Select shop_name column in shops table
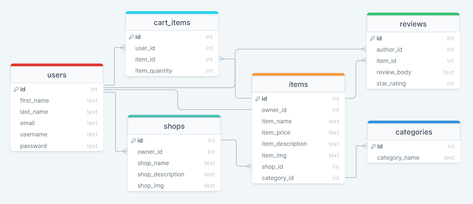 click(x=174, y=163)
